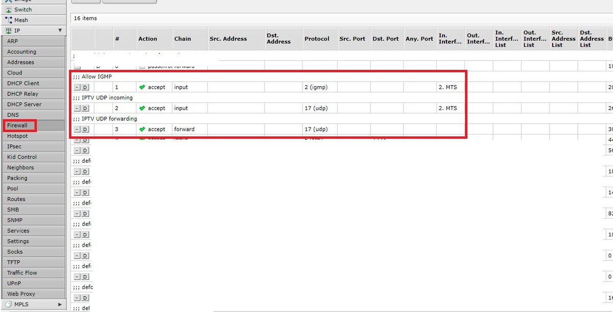The image size is (613, 312).
Task: Open ARP in the IP menu
Action: (34, 41)
